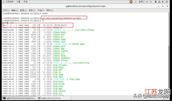Click the volume speaker icon
Screen dimensions: 172x101
pyautogui.click(x=163, y=2)
